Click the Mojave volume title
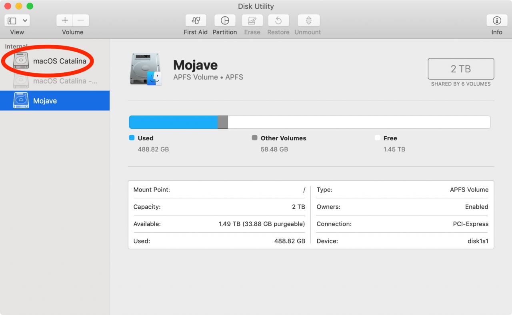This screenshot has height=315, width=512. 195,65
